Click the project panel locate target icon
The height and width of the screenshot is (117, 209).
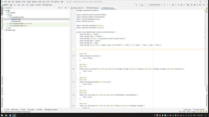(x=59, y=8)
